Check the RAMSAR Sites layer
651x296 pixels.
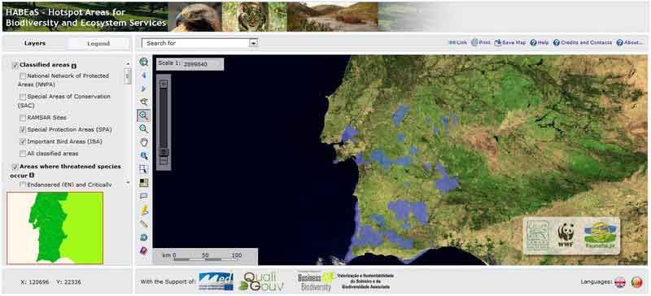coord(23,118)
